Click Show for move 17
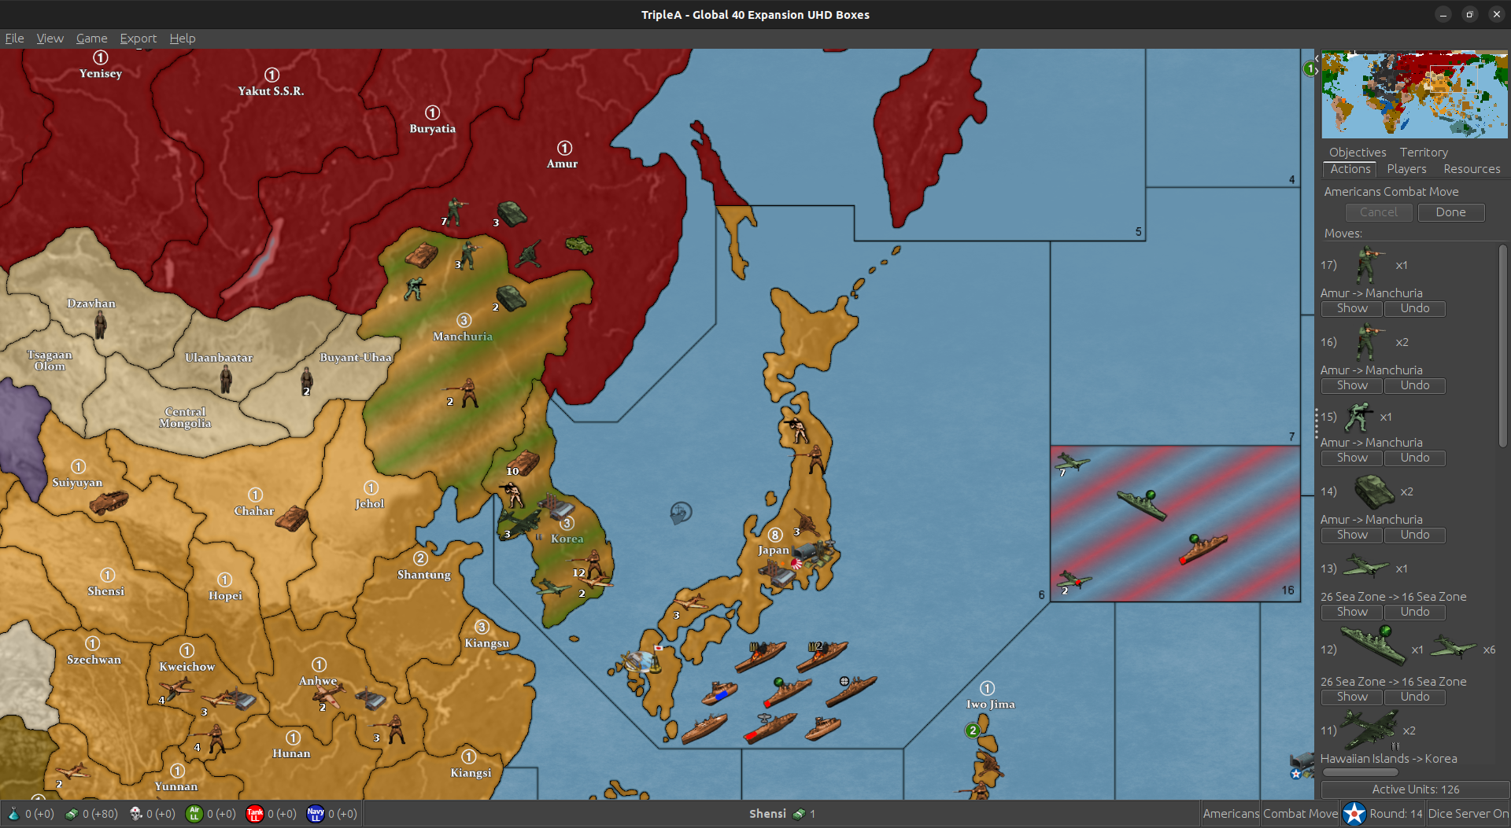 point(1352,308)
